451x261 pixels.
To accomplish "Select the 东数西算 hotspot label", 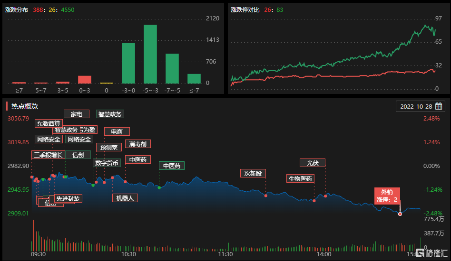I will click(49, 123).
